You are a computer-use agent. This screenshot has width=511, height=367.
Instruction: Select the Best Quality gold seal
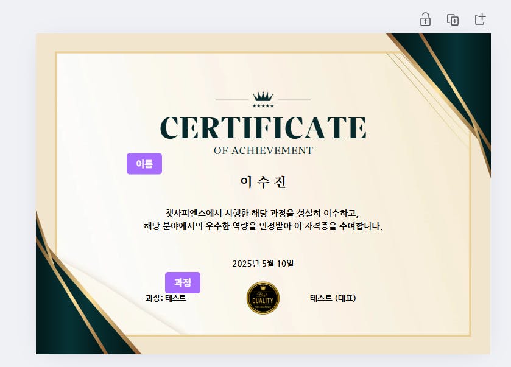click(x=263, y=298)
